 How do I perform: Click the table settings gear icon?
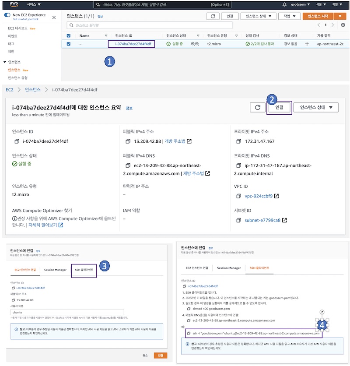pyautogui.click(x=343, y=25)
